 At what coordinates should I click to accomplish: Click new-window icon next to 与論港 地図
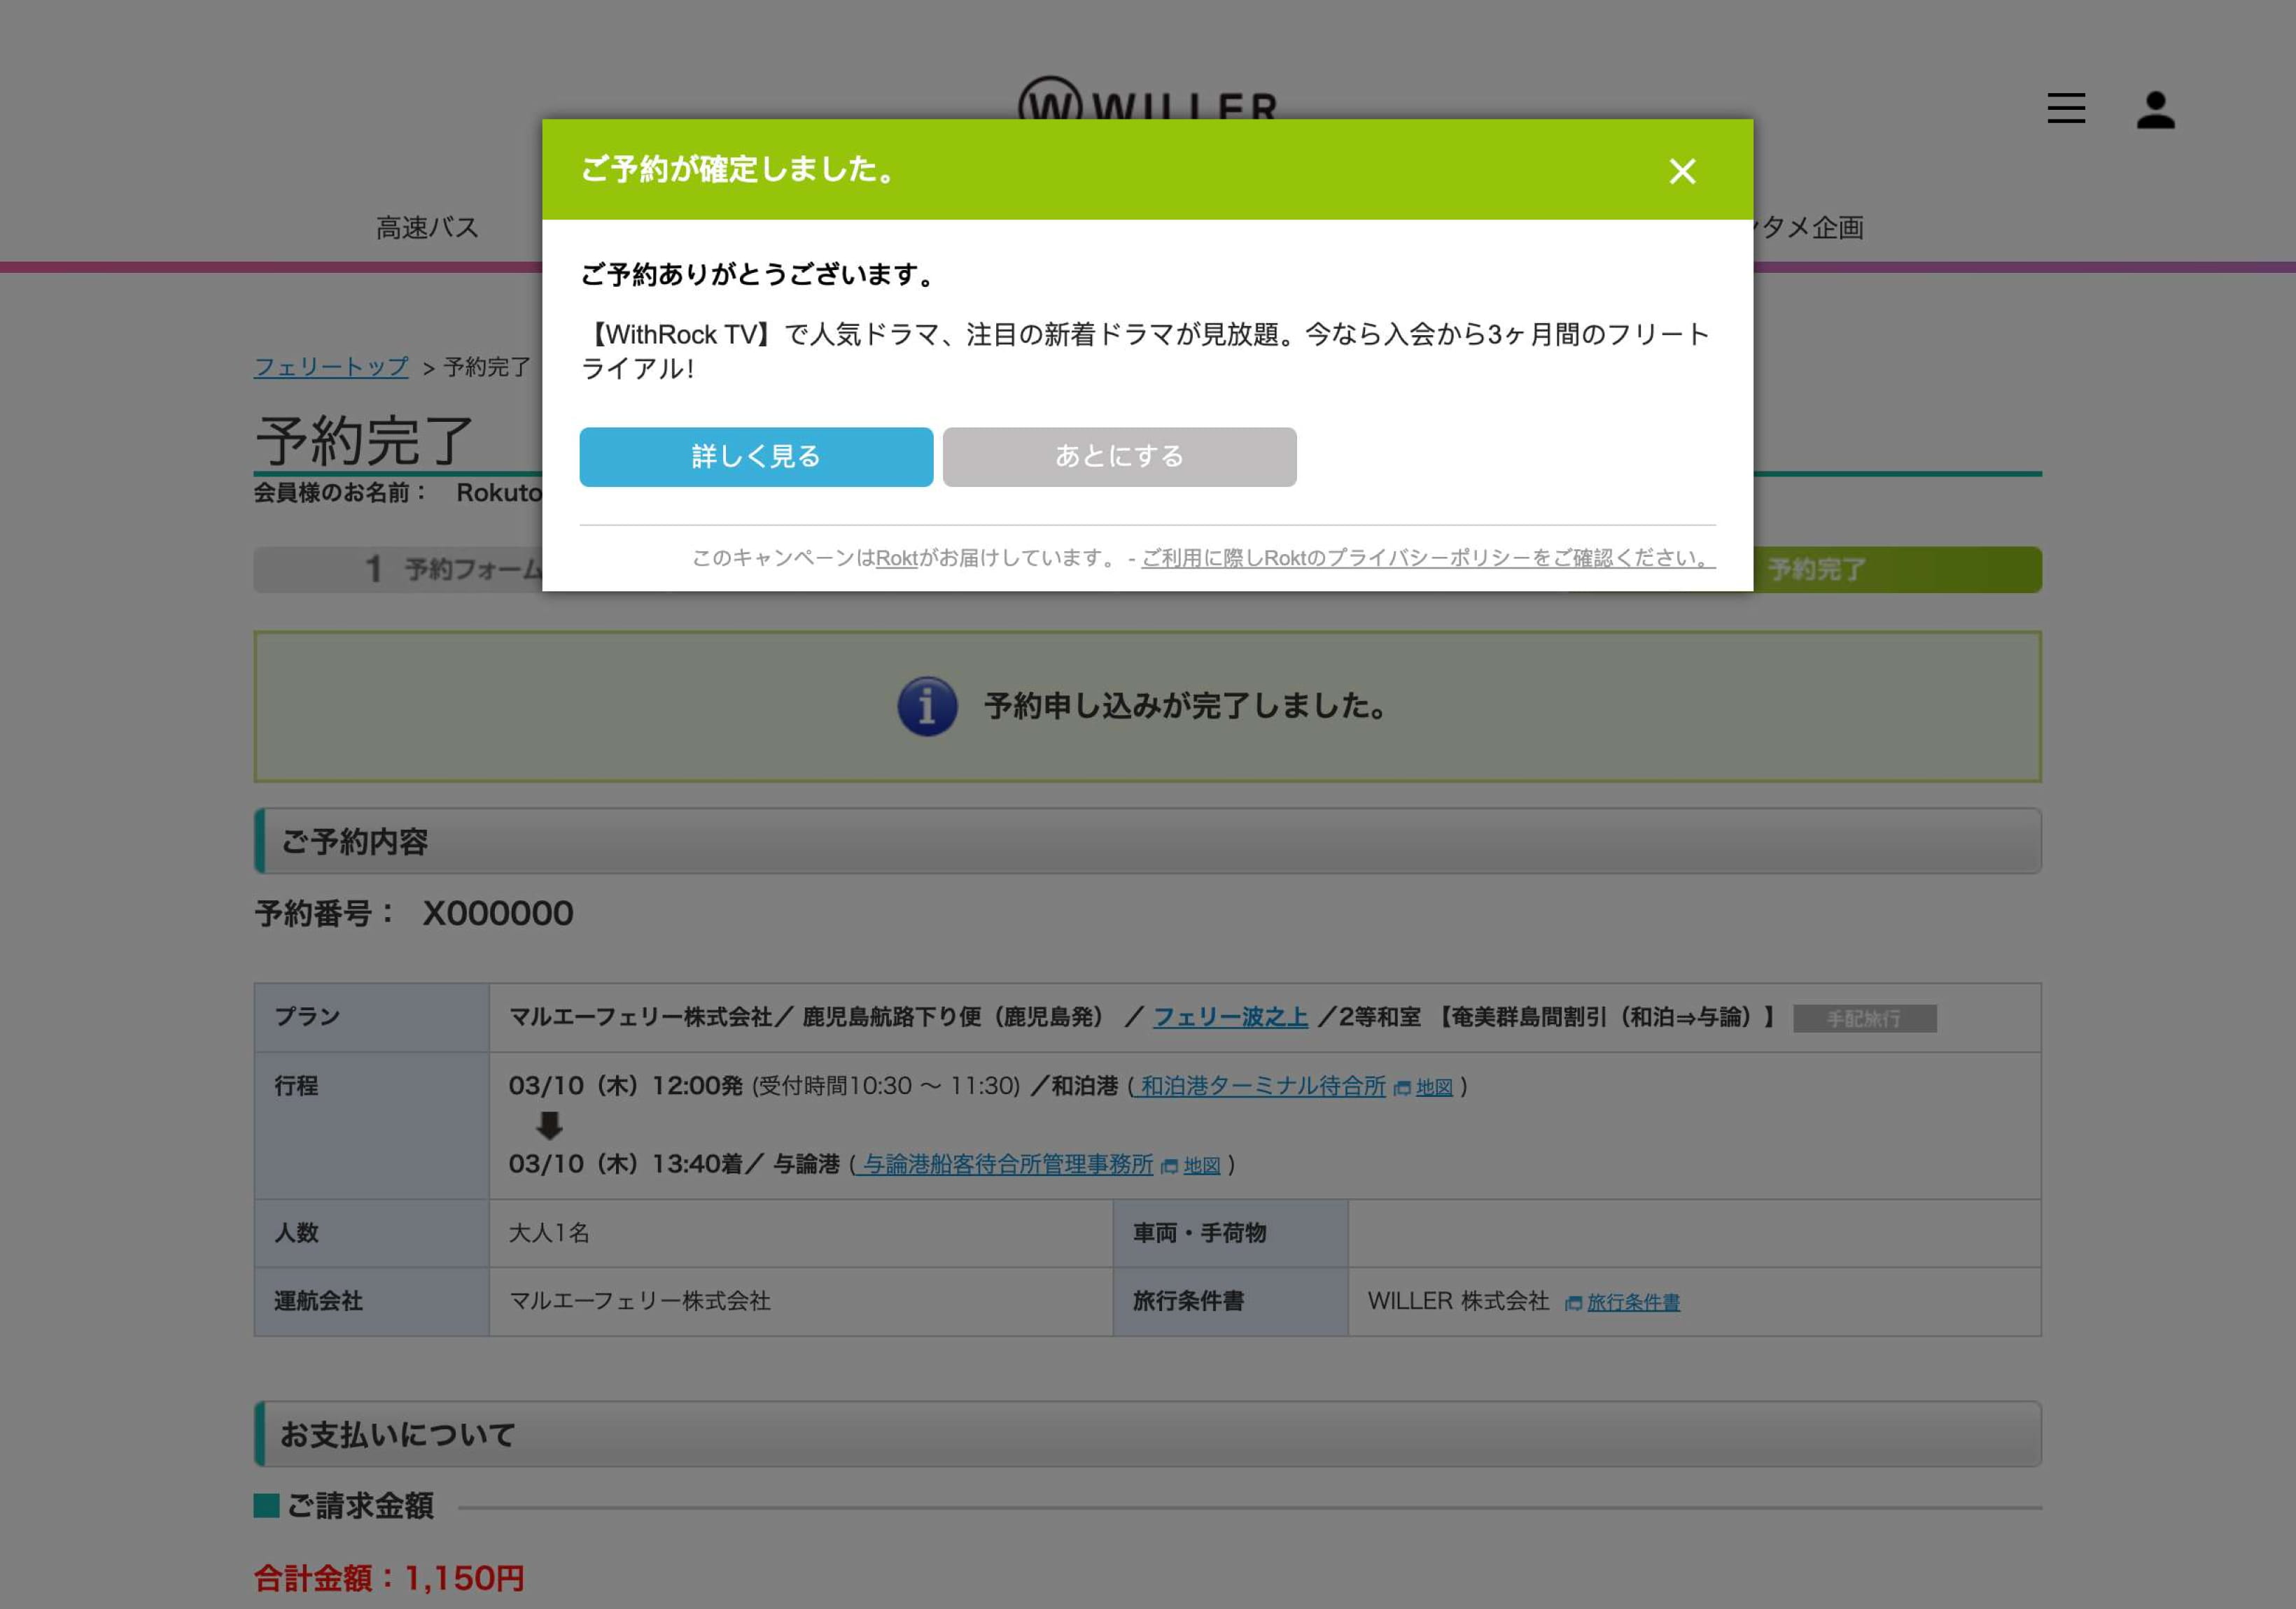(x=1169, y=1166)
